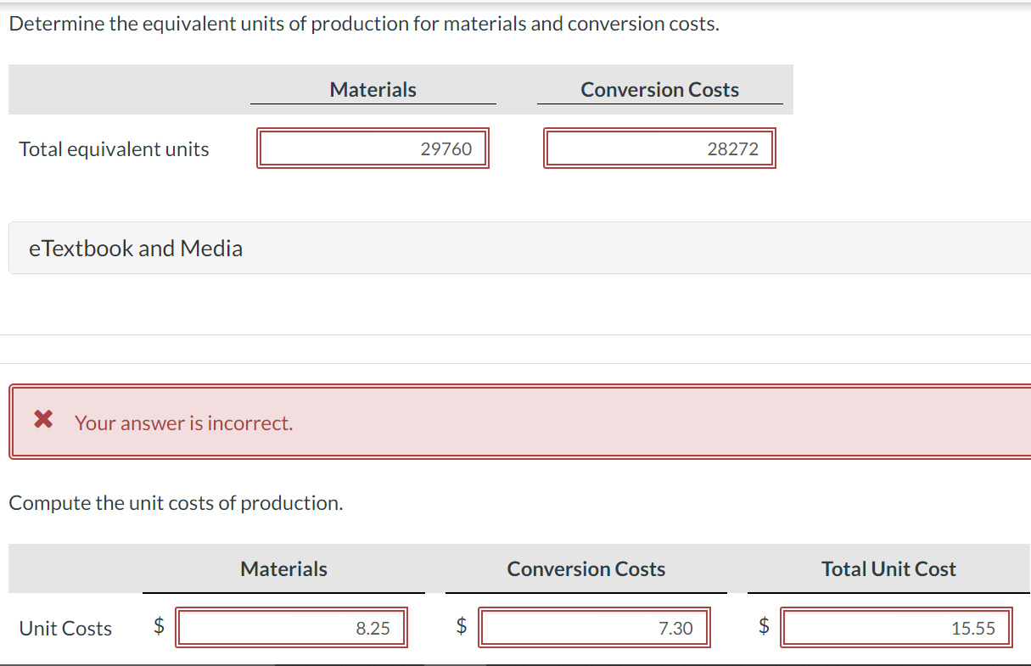This screenshot has width=1031, height=666.
Task: Click the Materials header in unit costs table
Action: (x=284, y=569)
